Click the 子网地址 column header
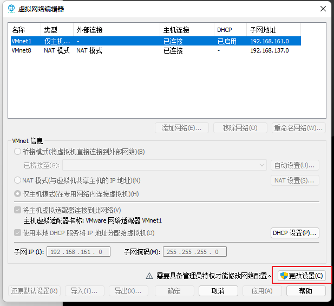 point(273,30)
